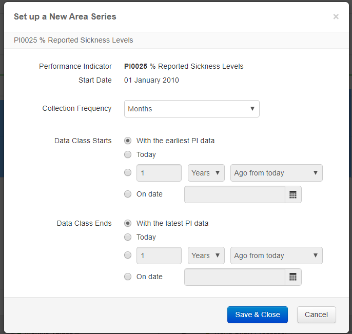Click the 'Set up a New Area Series' title

click(x=65, y=16)
